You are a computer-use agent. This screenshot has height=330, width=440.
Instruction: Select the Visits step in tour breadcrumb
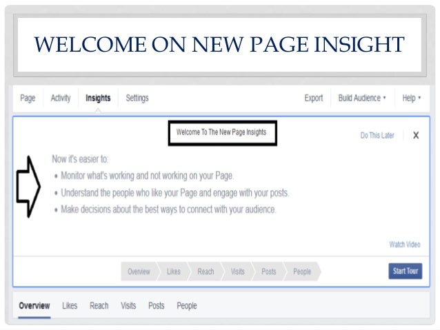[x=238, y=271]
